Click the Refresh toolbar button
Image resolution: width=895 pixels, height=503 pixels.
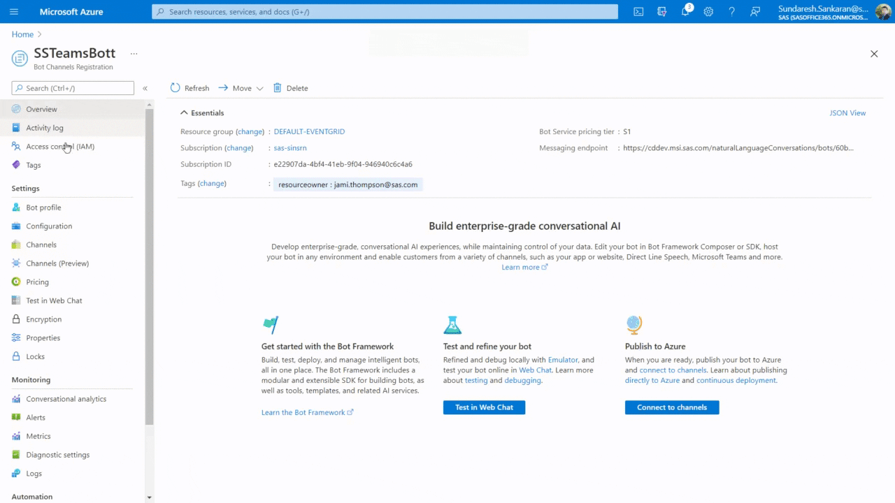pos(189,88)
